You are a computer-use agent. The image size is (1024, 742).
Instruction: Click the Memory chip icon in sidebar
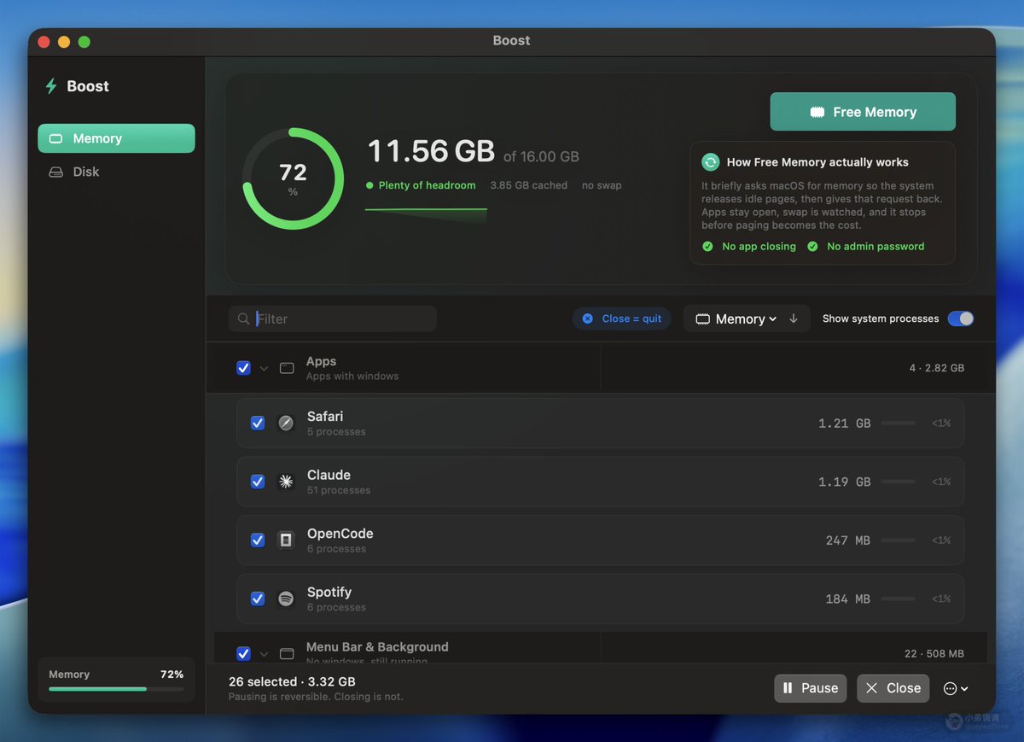click(x=56, y=138)
